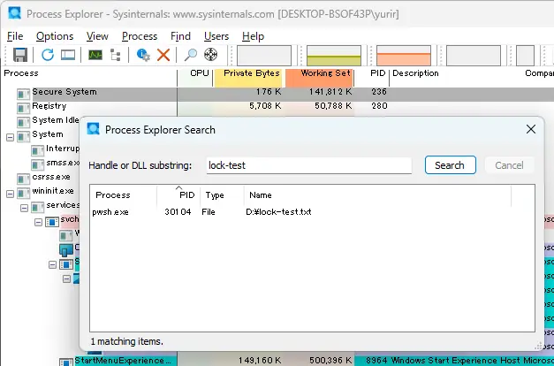Select the Find Window's Process crosshair icon

pyautogui.click(x=210, y=55)
